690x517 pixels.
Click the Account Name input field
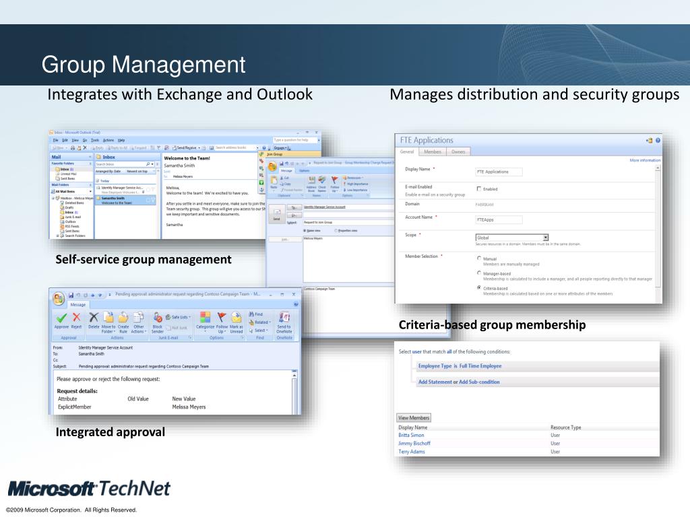click(x=499, y=220)
